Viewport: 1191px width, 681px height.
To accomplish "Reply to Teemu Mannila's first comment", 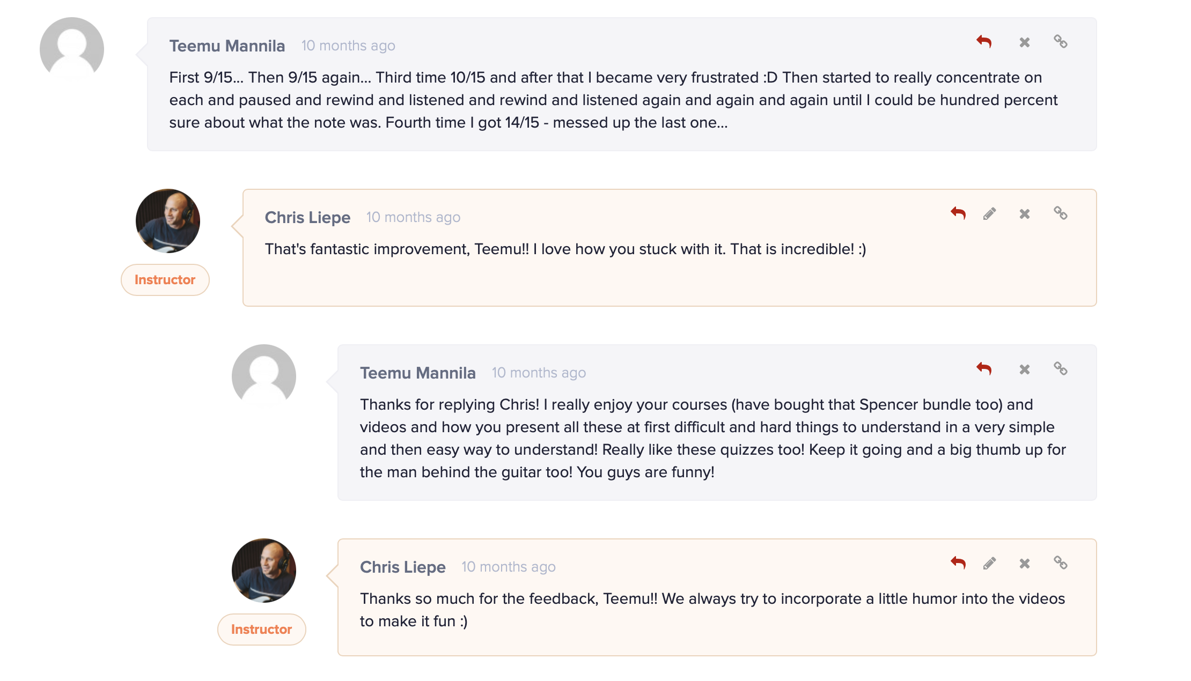I will coord(984,42).
